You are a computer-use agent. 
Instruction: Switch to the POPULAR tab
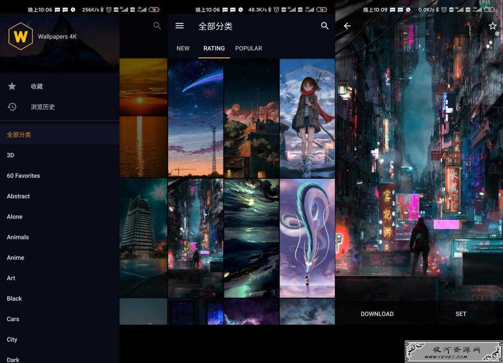click(x=248, y=48)
